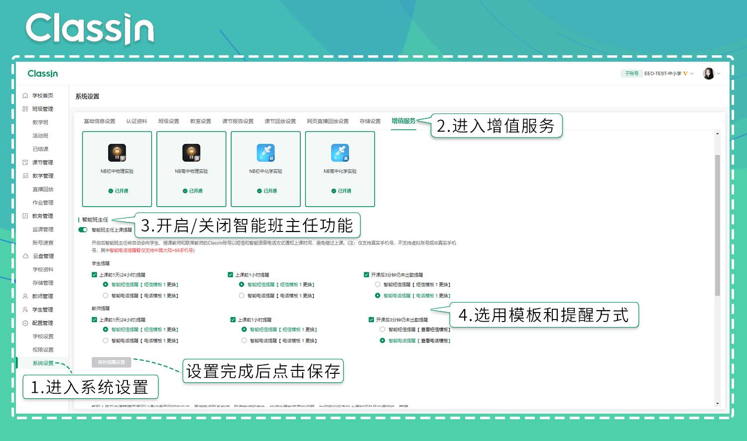Uncheck teacher 上课前1小时提醒 checkbox
The width and height of the screenshot is (747, 441).
[x=233, y=320]
